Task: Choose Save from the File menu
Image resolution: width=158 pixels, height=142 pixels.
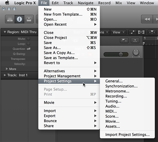Action: tap(69, 43)
